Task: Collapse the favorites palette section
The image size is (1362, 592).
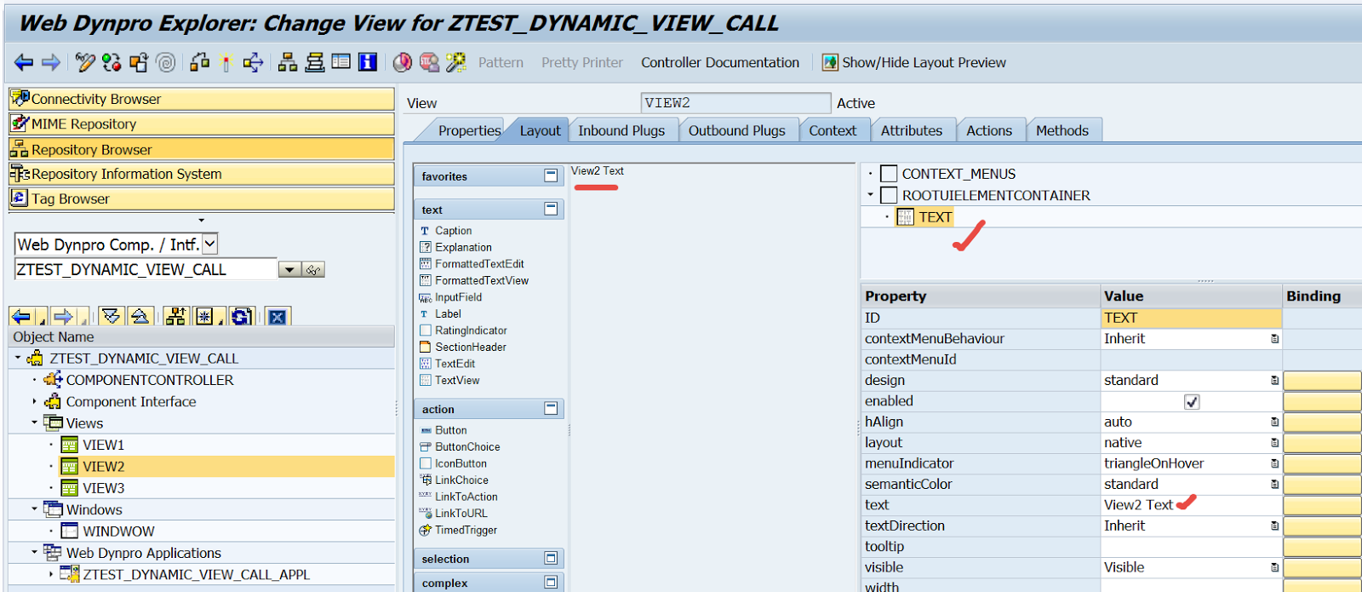Action: [x=551, y=175]
